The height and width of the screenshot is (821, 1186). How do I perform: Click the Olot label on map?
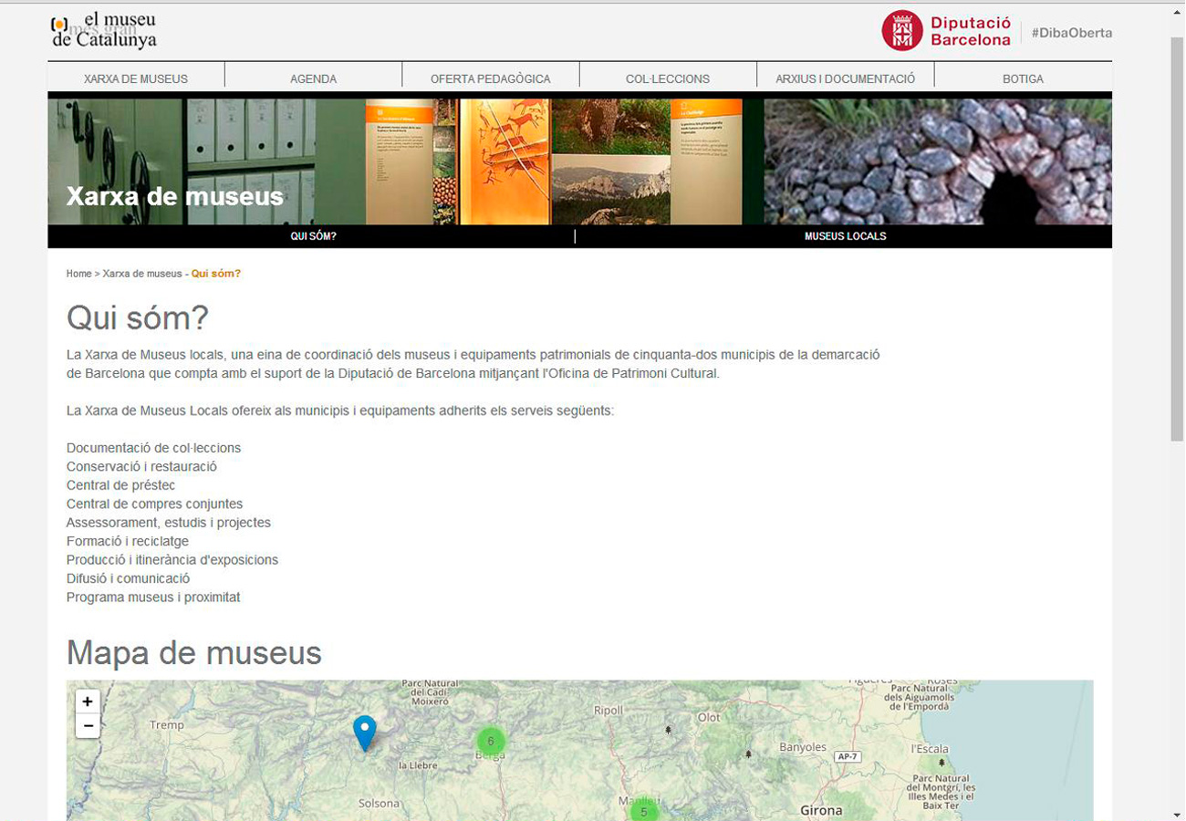point(709,718)
